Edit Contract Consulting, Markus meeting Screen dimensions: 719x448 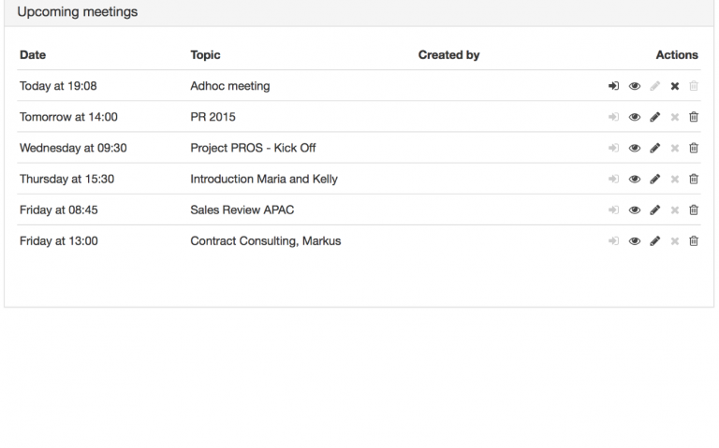[654, 241]
